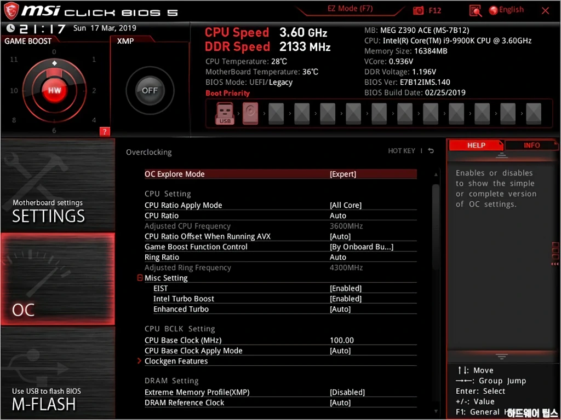561x420 pixels.
Task: Click the English language globe icon
Action: tap(494, 10)
